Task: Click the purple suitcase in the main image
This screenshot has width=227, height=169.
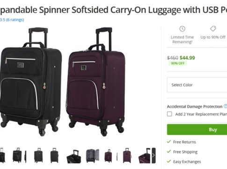Action: tap(95, 82)
